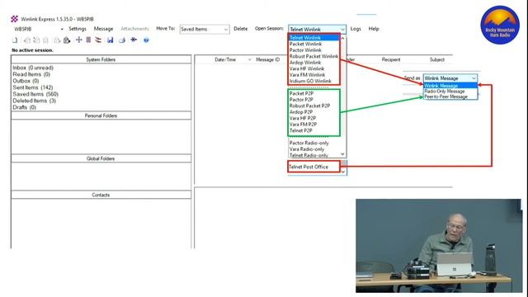The height and width of the screenshot is (297, 528).
Task: Click the blue floppy disk save icon
Action: tap(110, 40)
